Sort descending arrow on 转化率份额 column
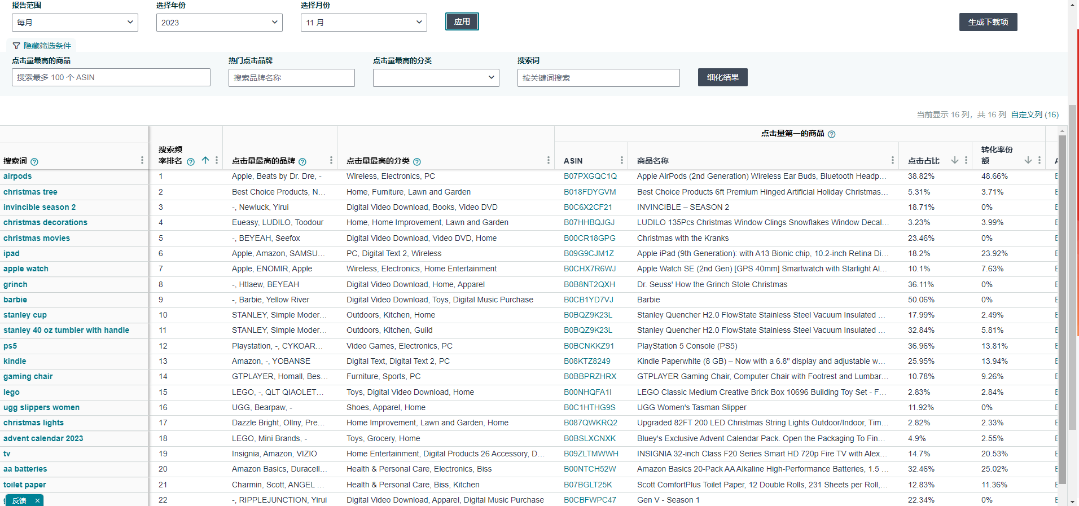 (1028, 161)
